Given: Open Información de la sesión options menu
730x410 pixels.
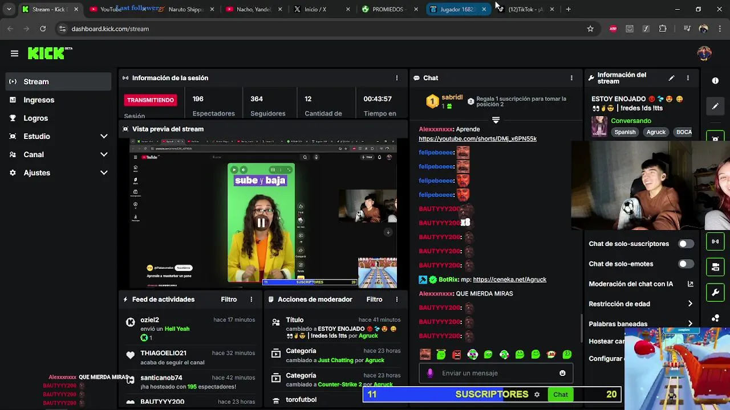Looking at the screenshot, I should coord(397,78).
